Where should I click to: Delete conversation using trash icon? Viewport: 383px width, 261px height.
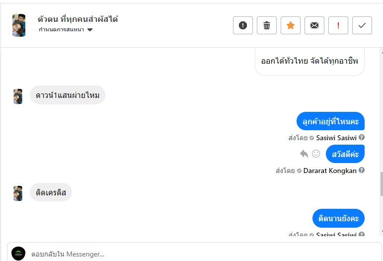click(267, 25)
